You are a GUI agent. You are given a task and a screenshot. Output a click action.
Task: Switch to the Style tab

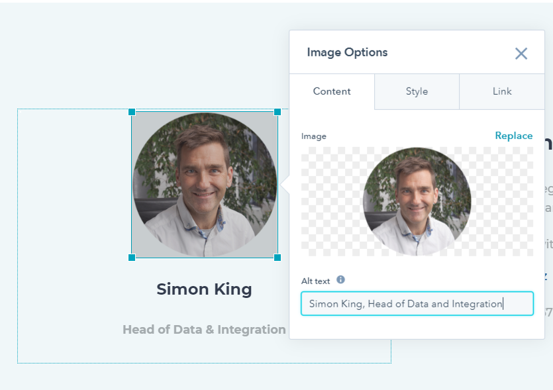(417, 91)
